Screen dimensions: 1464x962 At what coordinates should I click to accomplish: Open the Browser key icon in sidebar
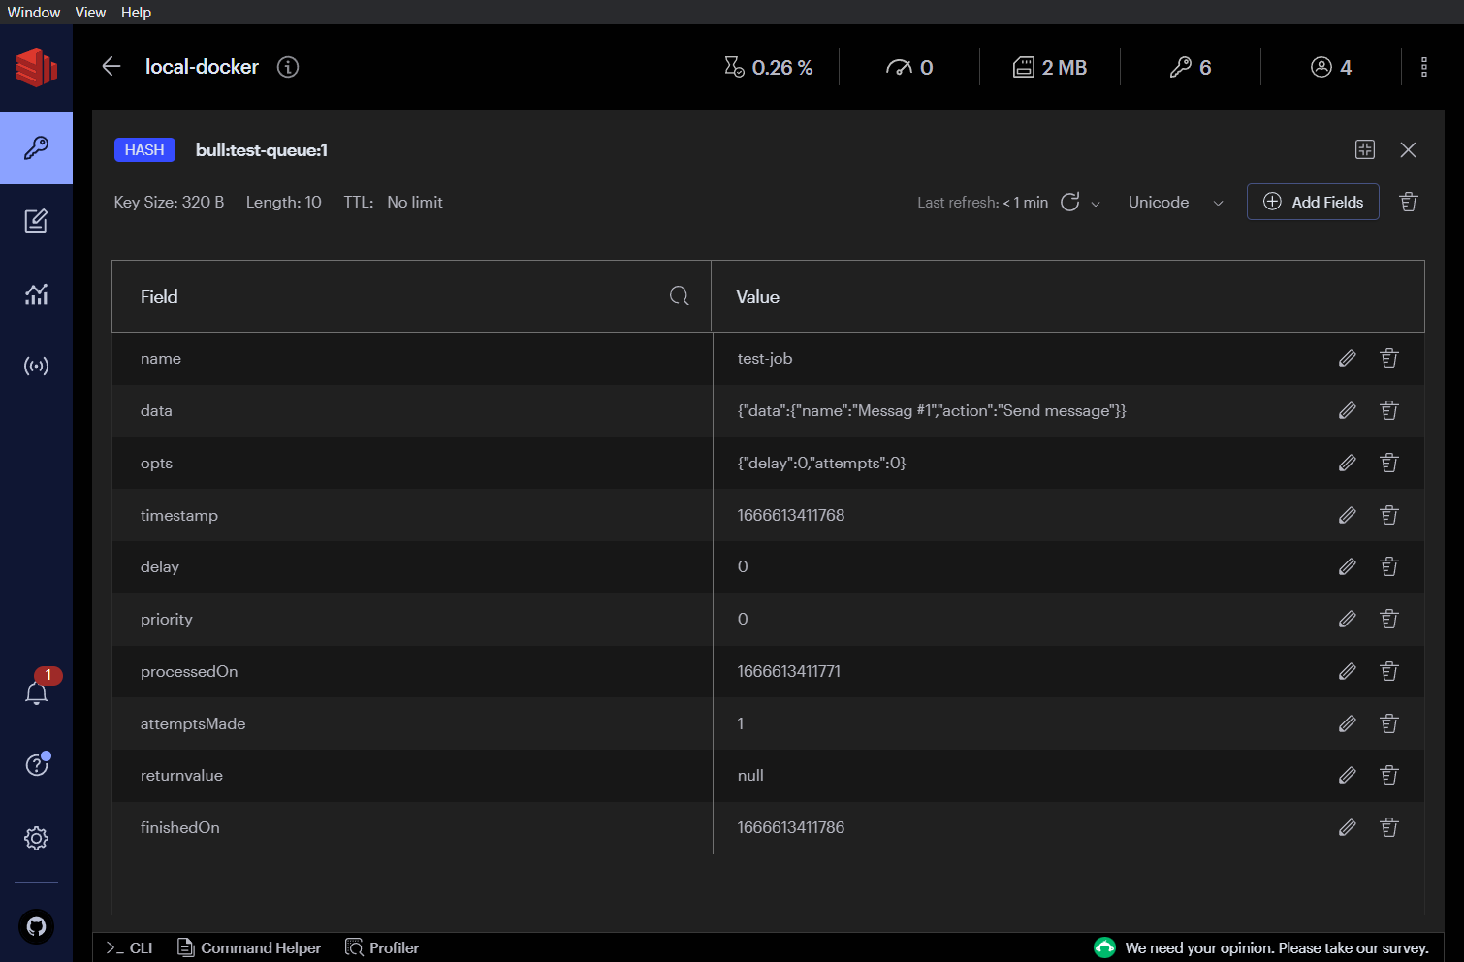[x=36, y=147]
